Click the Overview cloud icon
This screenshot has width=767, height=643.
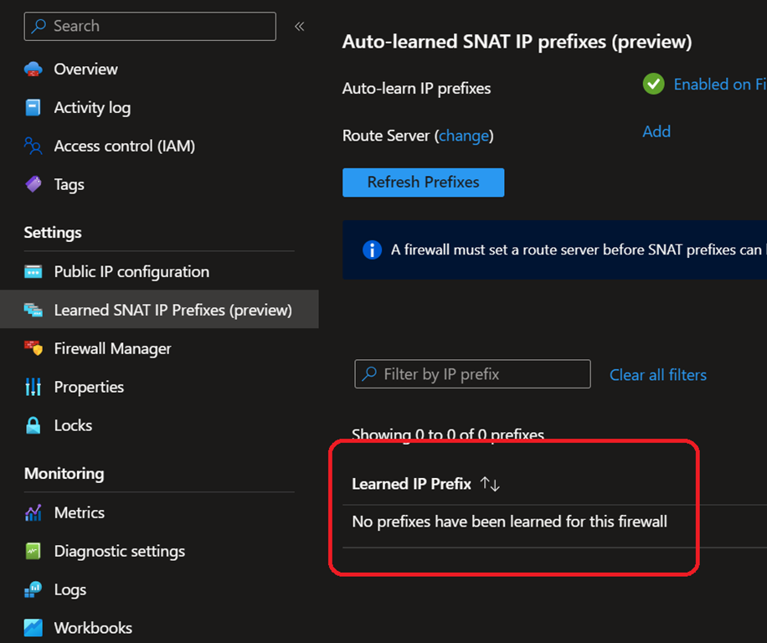[33, 69]
